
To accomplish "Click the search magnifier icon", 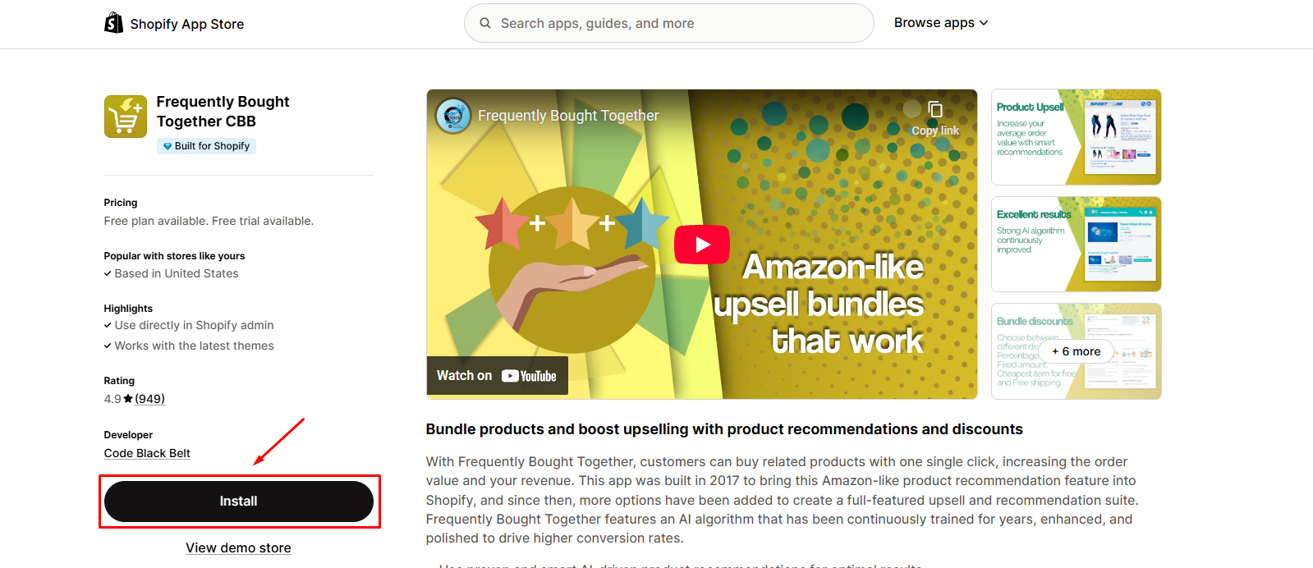I will (x=485, y=23).
